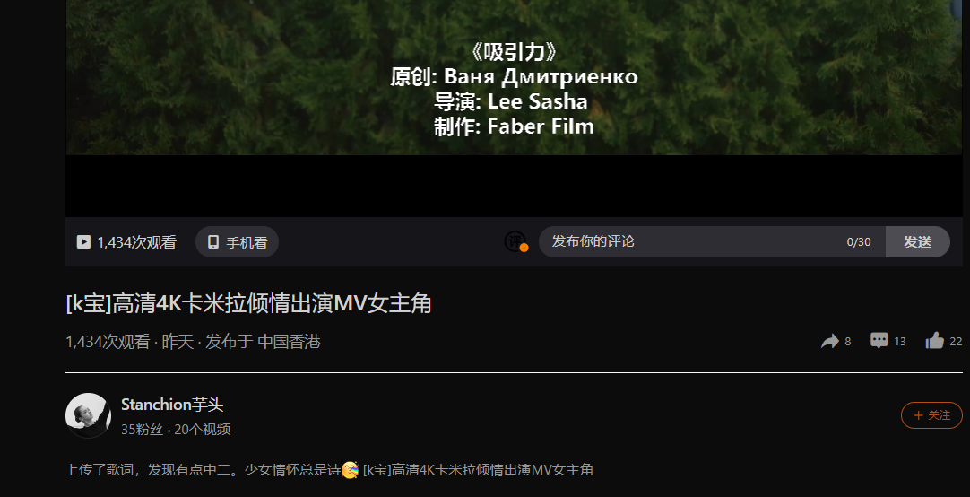Viewport: 970px width, 497px height.
Task: Open Stanchion芋头 profile avatar
Action: pyautogui.click(x=89, y=415)
